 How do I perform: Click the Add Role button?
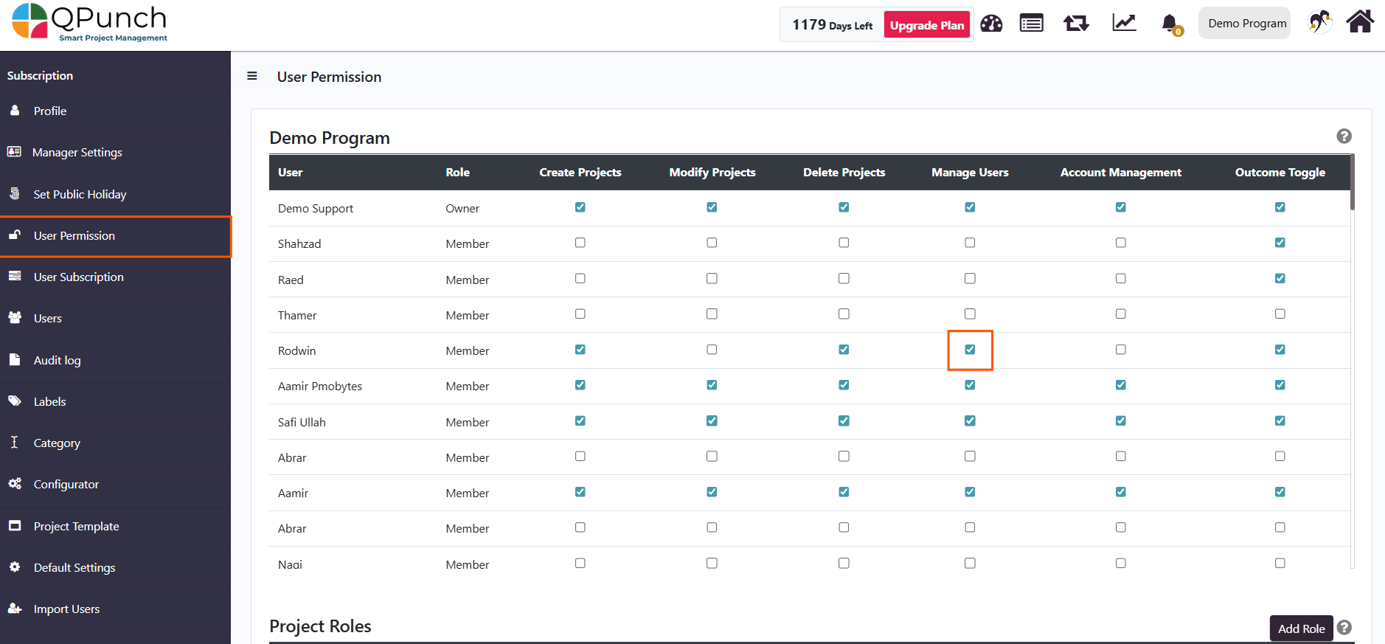click(1301, 629)
